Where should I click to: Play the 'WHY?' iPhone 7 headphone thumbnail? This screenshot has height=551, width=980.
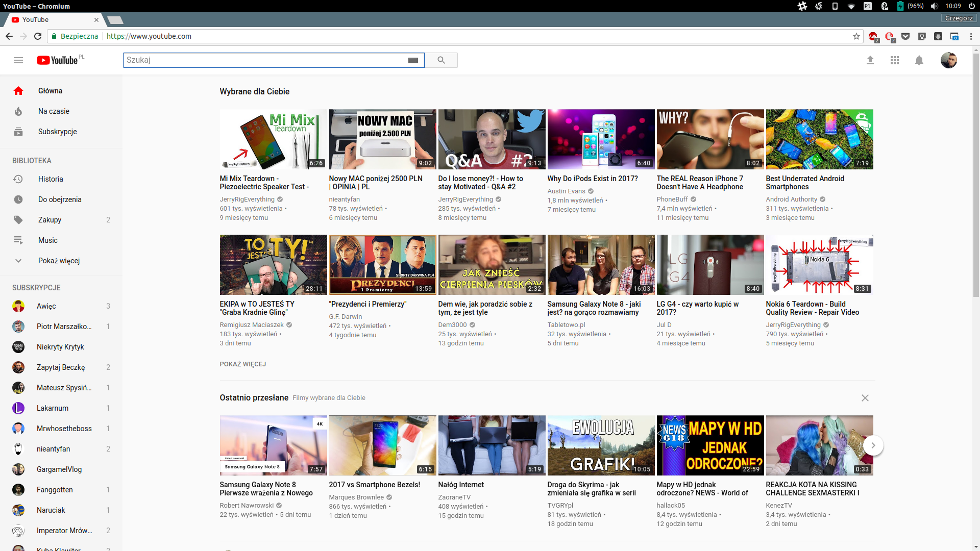point(710,139)
